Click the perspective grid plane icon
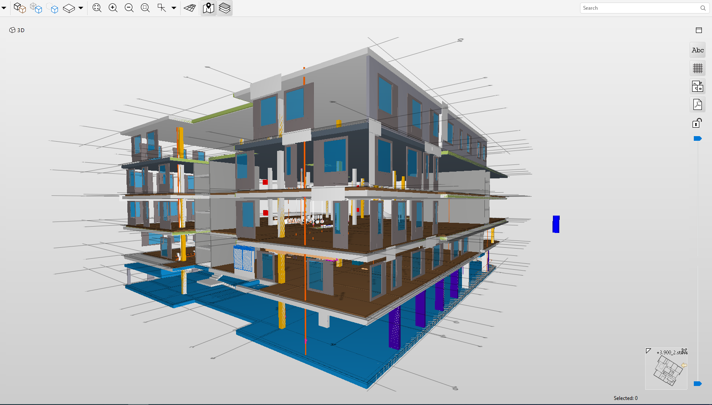This screenshot has width=712, height=405. pos(190,8)
